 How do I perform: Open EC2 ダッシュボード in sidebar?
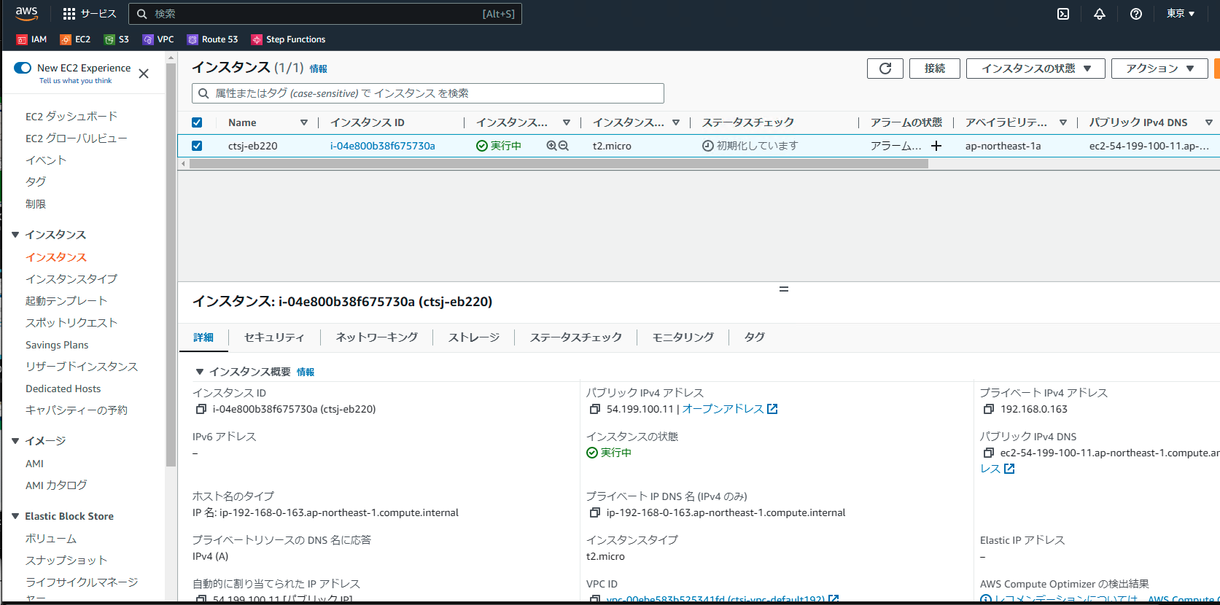click(71, 117)
